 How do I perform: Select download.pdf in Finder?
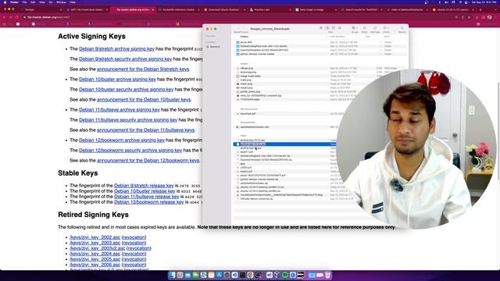click(248, 114)
